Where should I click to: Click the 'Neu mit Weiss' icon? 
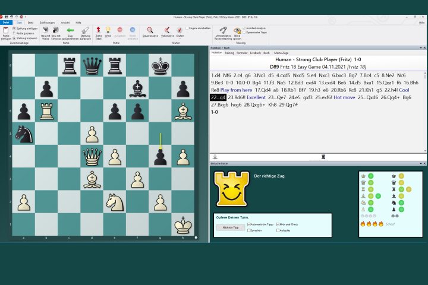(44, 30)
